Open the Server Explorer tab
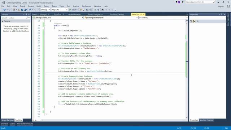This screenshot has width=231, height=130. point(8,120)
